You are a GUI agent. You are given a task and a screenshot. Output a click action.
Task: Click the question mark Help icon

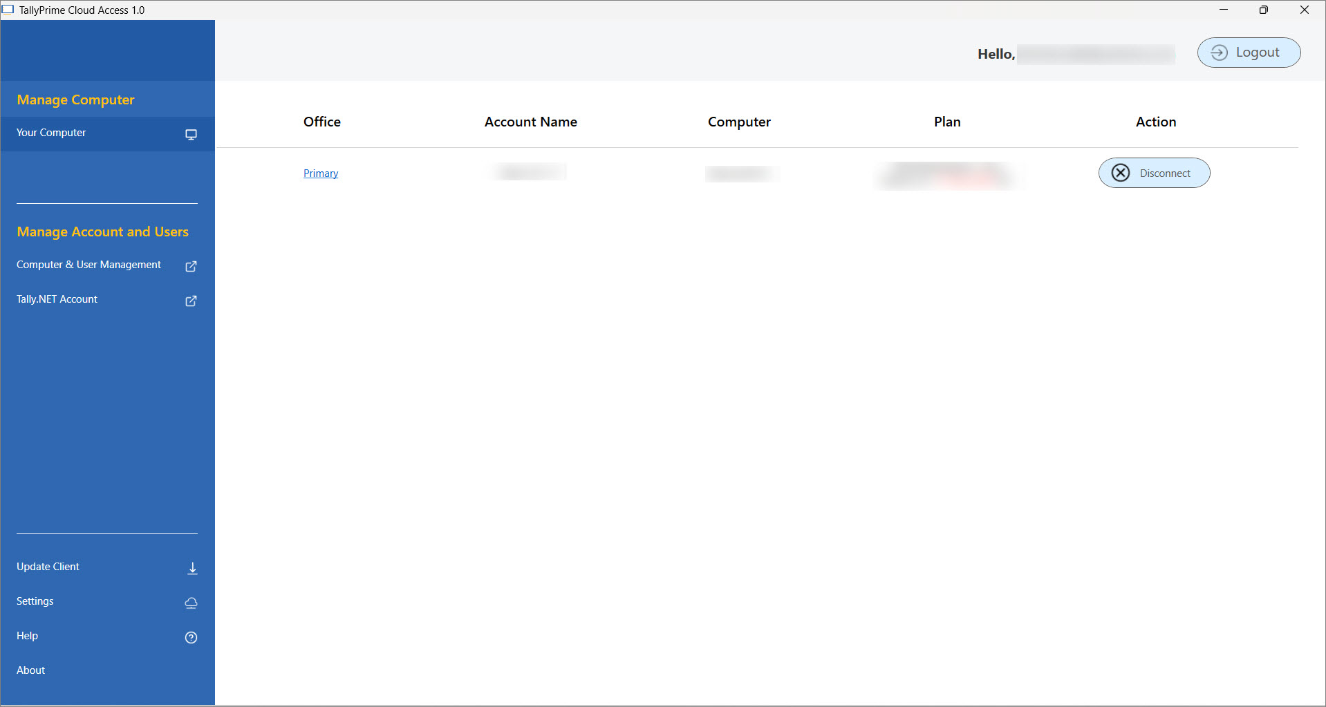click(x=191, y=637)
